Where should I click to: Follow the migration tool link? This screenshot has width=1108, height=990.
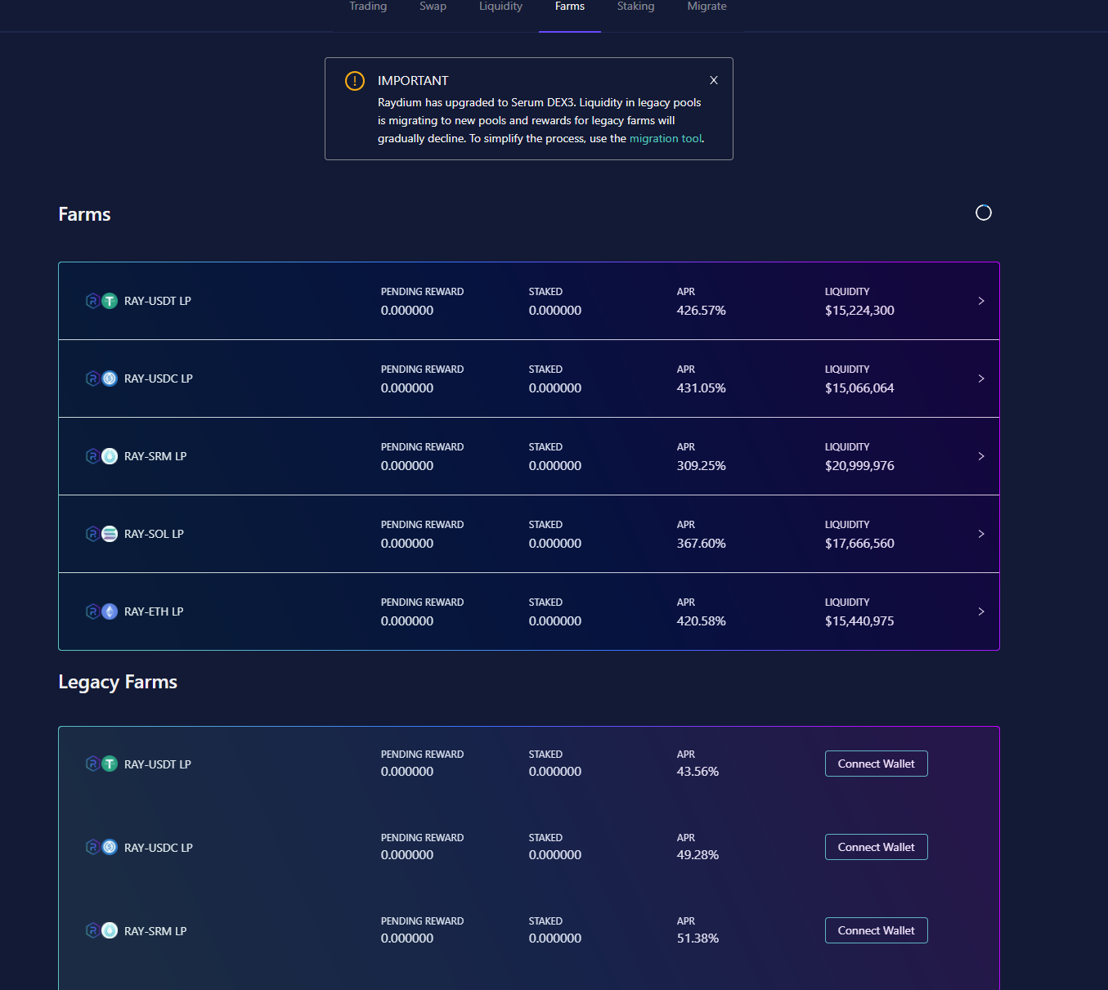(666, 139)
